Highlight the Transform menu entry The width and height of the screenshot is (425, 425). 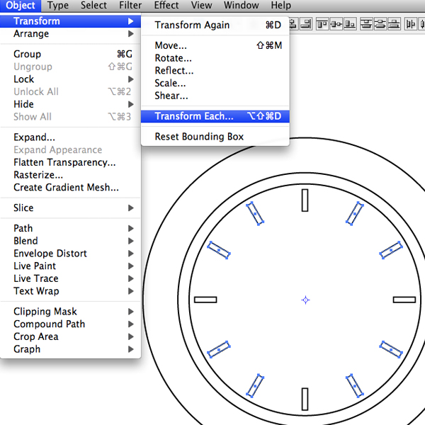point(70,21)
